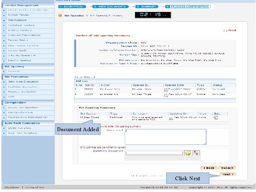Open Published Tenders in the sidebar

click(x=21, y=25)
